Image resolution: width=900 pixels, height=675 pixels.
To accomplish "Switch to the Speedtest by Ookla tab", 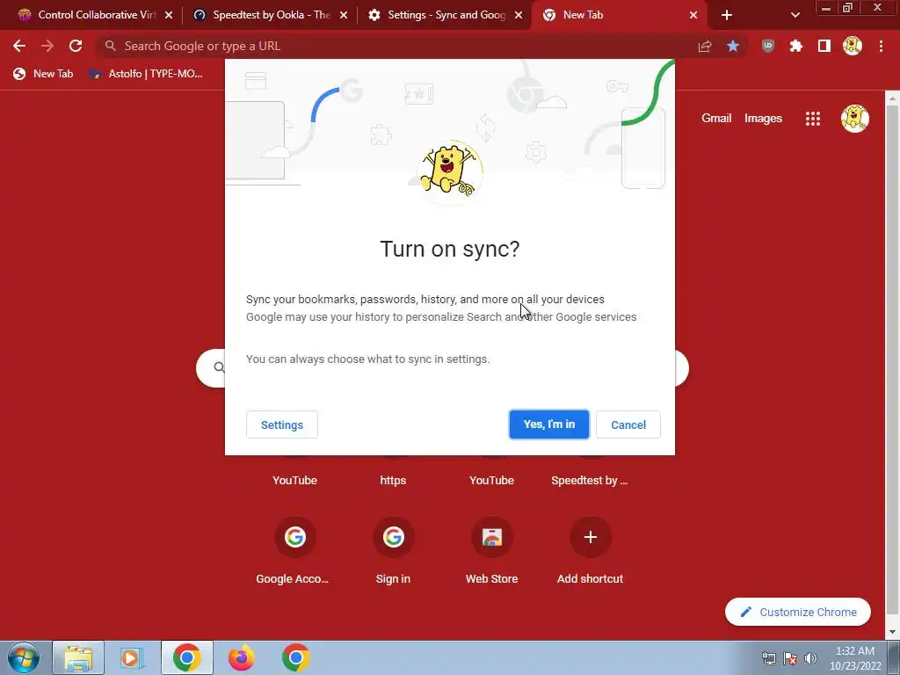I will pyautogui.click(x=270, y=15).
